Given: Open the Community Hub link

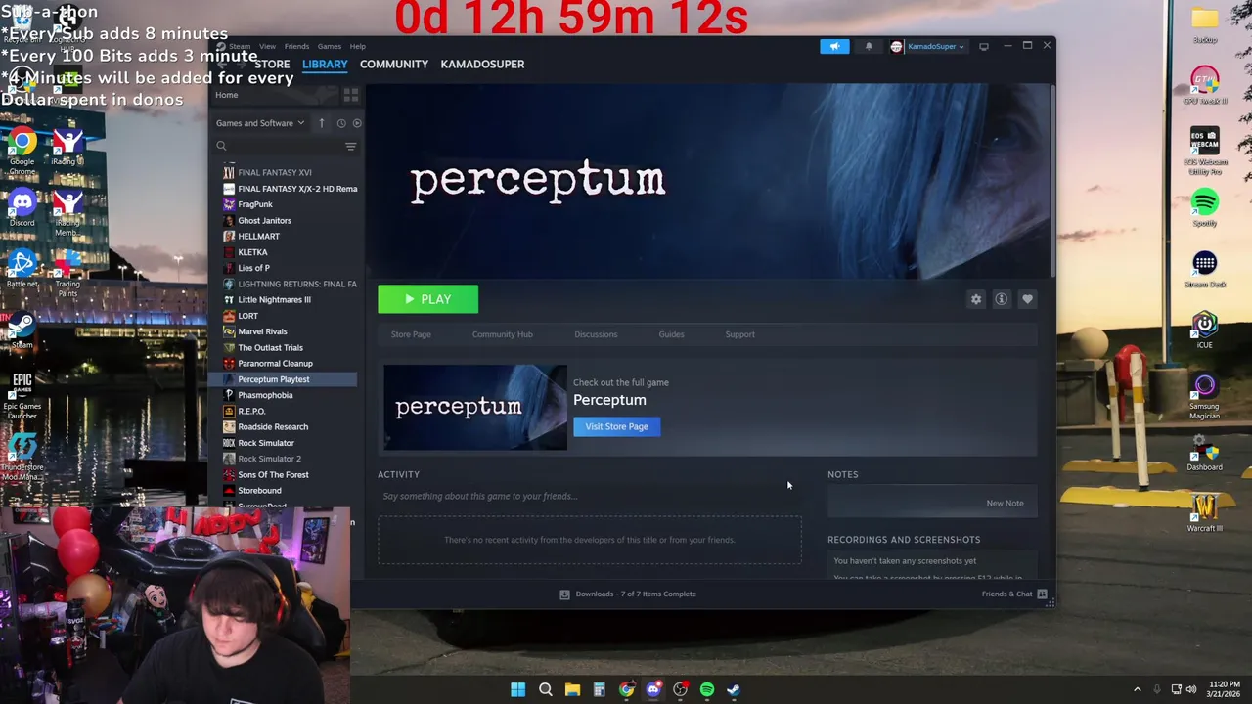Looking at the screenshot, I should pos(502,334).
